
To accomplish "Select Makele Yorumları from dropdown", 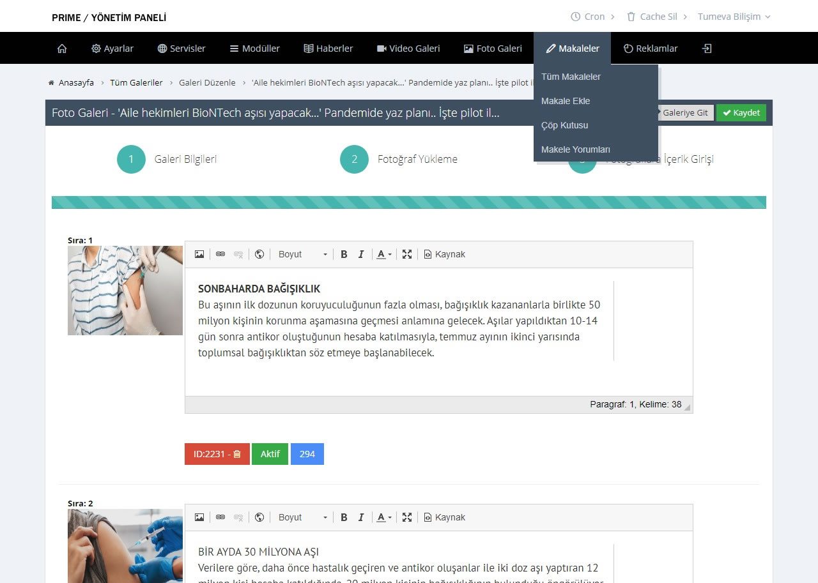I will pos(596,149).
